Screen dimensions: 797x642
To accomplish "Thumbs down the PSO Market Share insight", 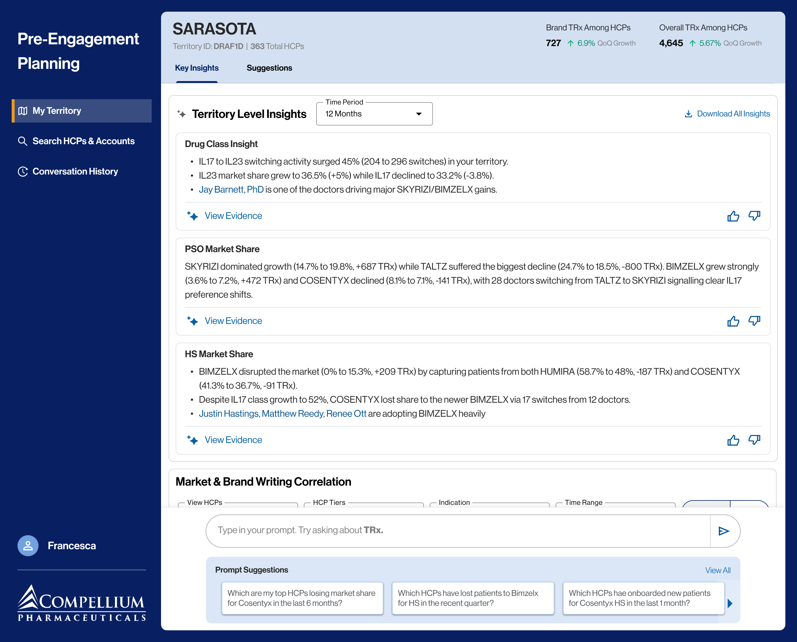I will pos(754,321).
